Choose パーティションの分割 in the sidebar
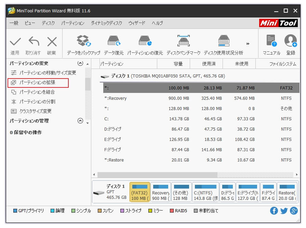This screenshot has height=228, width=306. point(33,101)
